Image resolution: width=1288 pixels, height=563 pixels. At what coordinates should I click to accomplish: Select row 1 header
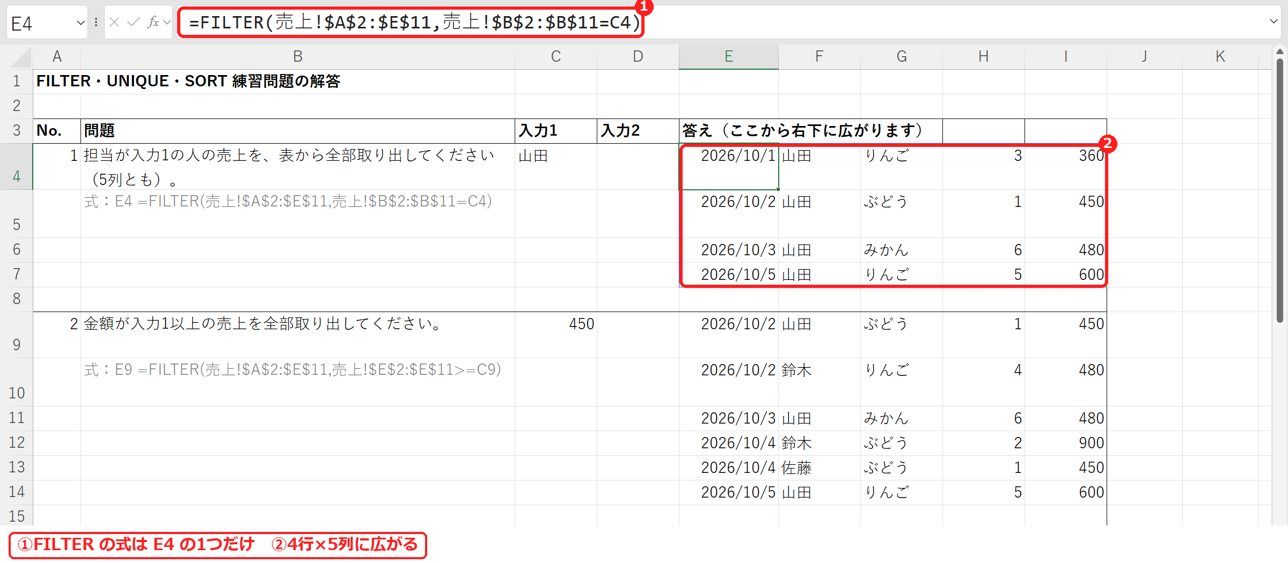pyautogui.click(x=17, y=82)
